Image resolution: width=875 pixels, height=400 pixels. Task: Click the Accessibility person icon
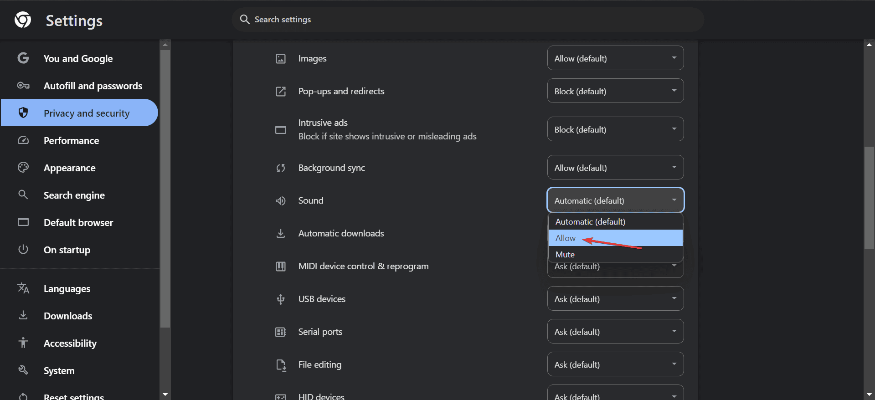[23, 343]
